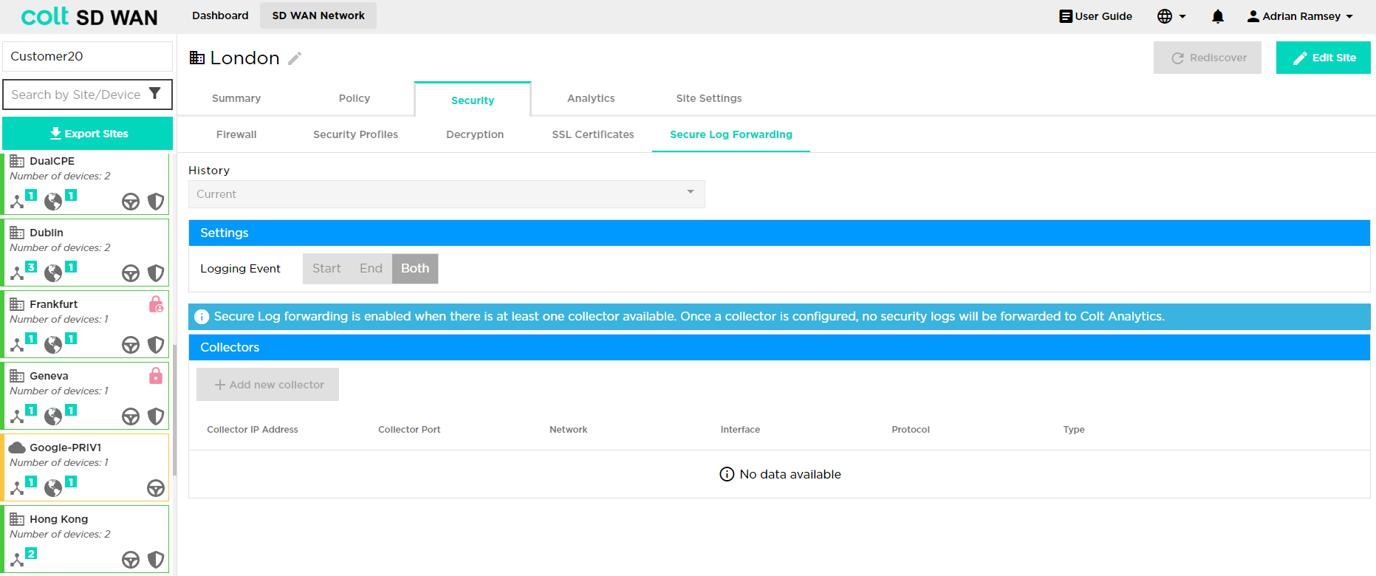Viewport: 1376px width, 576px height.
Task: Click Add new collector button
Action: point(267,385)
